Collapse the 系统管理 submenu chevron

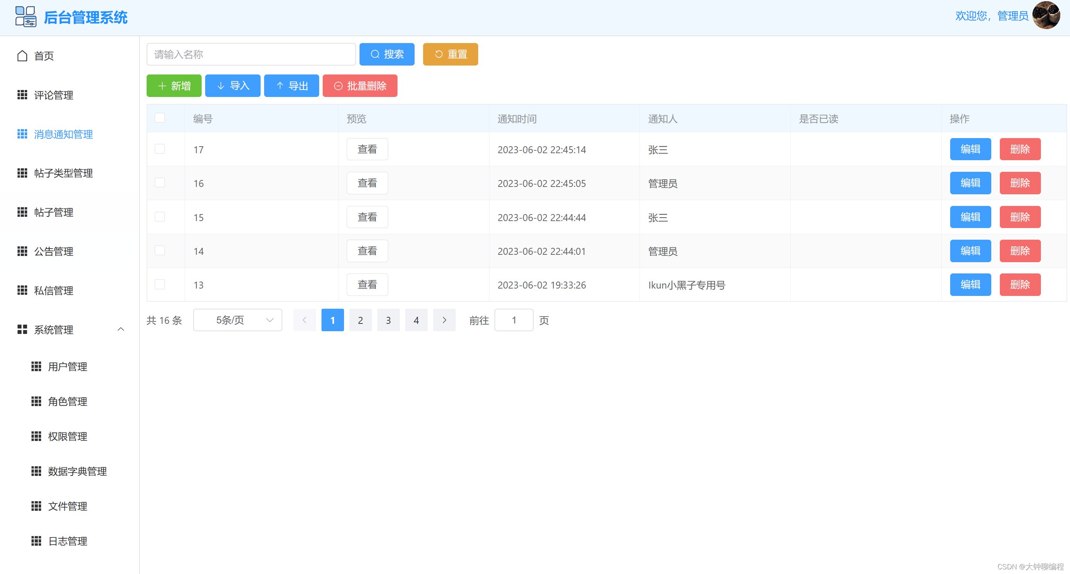pos(121,329)
